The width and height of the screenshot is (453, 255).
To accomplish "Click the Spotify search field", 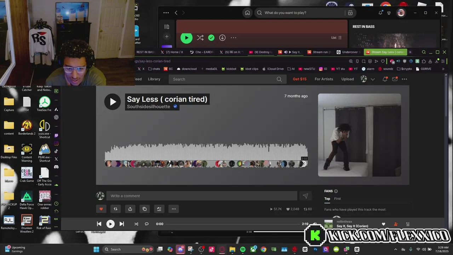I will coord(299,13).
